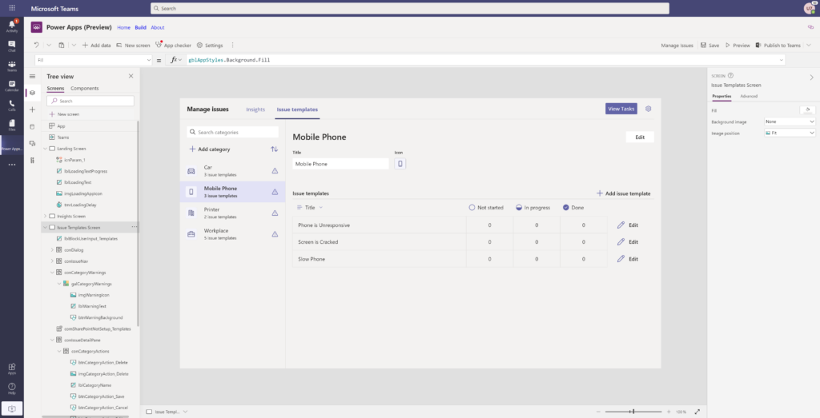Click the fit-to-screen icon at bottom right

point(697,412)
